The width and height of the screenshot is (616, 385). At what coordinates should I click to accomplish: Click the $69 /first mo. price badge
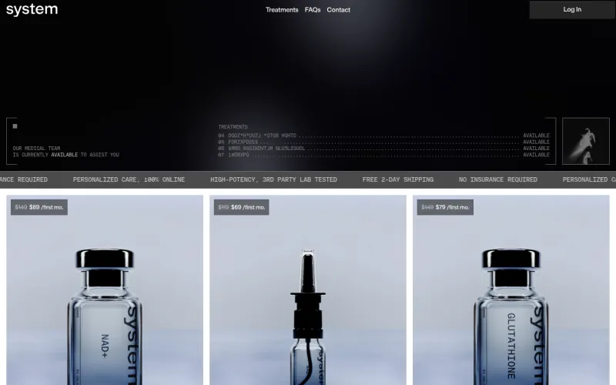241,207
